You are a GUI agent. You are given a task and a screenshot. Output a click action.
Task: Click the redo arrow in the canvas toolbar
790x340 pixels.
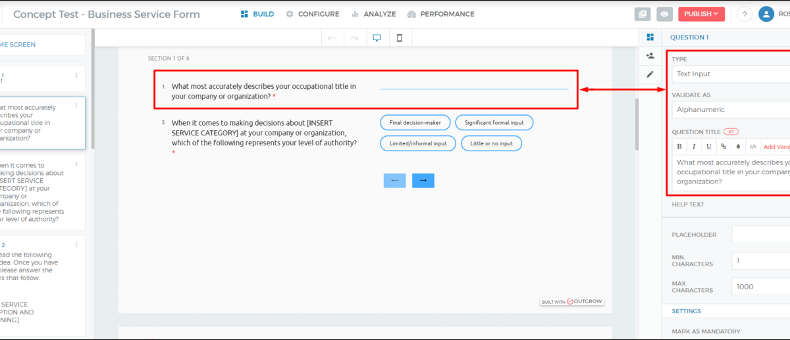point(354,38)
